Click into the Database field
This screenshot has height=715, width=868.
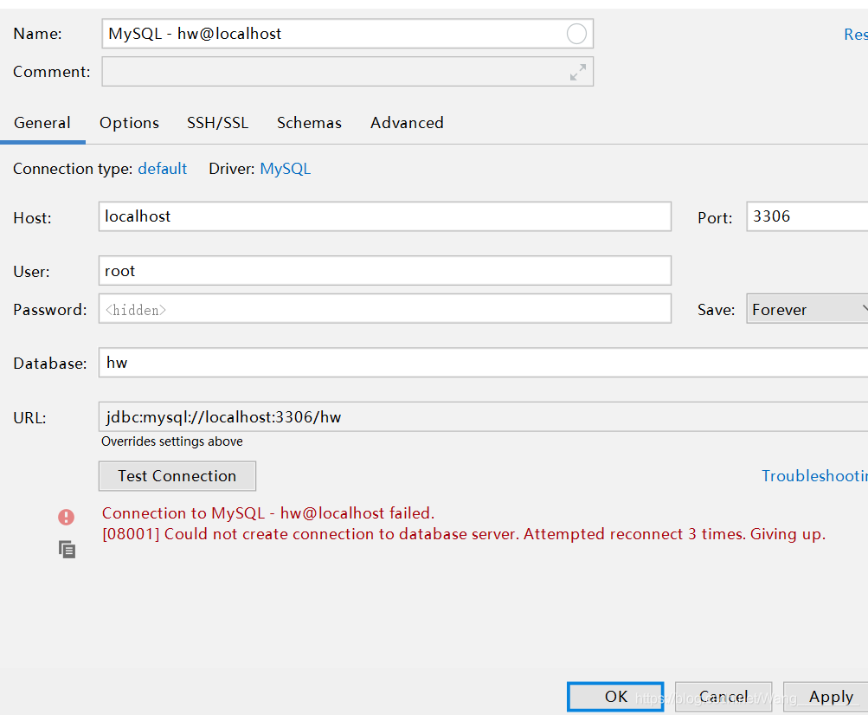(483, 363)
